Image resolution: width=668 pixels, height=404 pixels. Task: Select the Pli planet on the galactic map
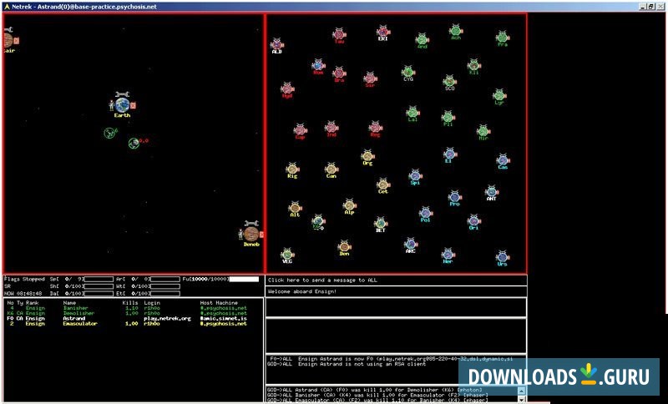click(448, 117)
